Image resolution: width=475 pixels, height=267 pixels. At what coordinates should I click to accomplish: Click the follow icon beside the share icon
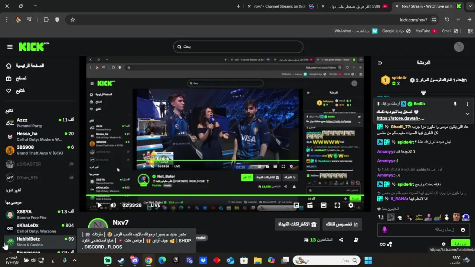point(356,240)
